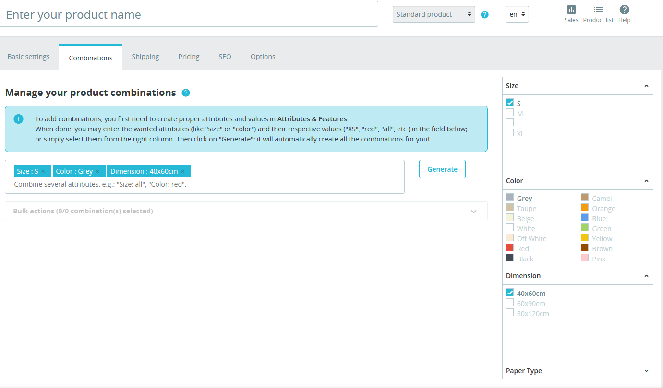Check the XL size checkbox
Image resolution: width=663 pixels, height=388 pixels.
[x=510, y=133]
